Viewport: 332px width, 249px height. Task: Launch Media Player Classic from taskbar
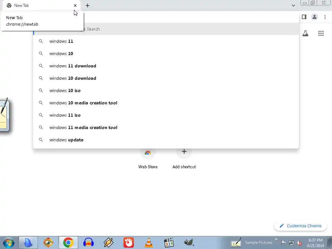[169, 243]
